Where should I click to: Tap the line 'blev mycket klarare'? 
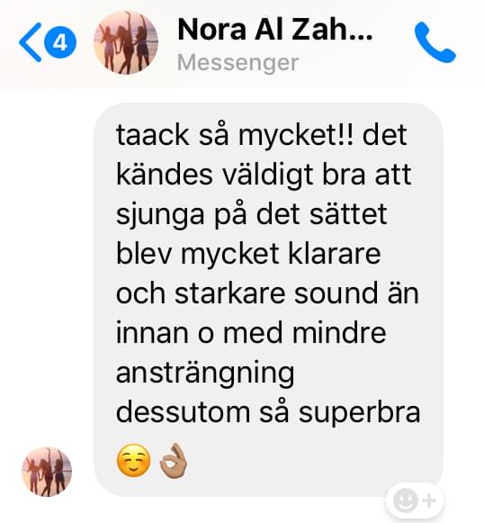tap(248, 254)
